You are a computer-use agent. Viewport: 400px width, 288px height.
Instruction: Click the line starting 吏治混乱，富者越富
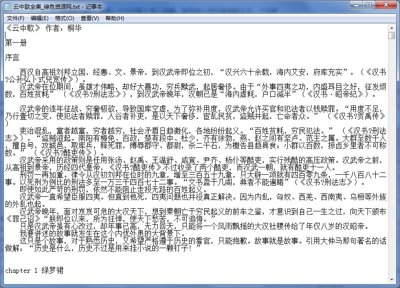203,131
